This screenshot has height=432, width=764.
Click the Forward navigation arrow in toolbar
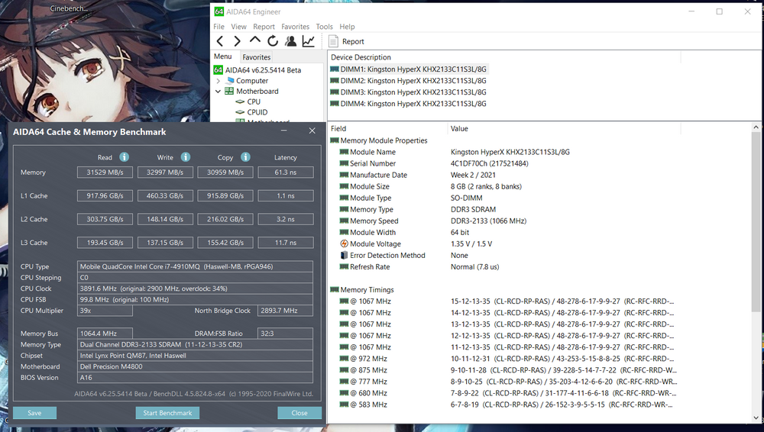coord(237,41)
